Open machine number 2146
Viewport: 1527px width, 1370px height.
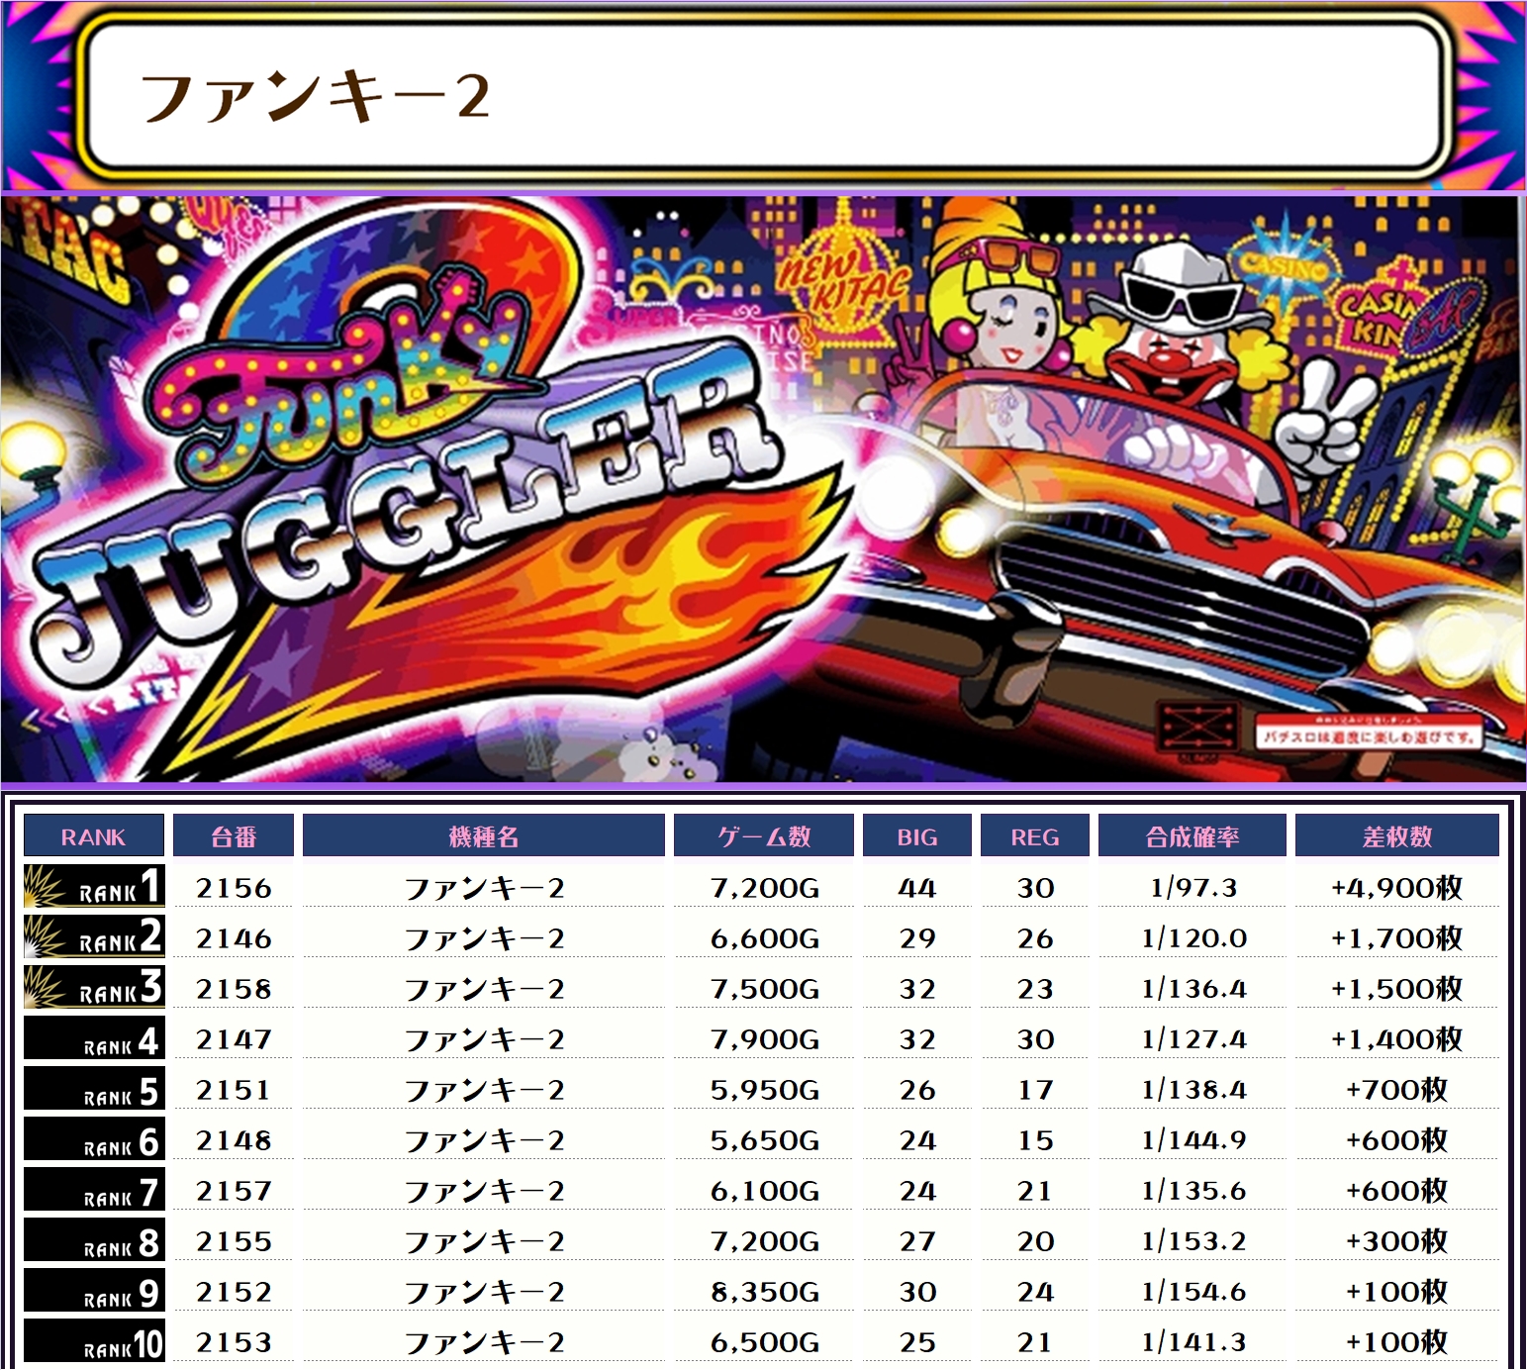pyautogui.click(x=234, y=938)
